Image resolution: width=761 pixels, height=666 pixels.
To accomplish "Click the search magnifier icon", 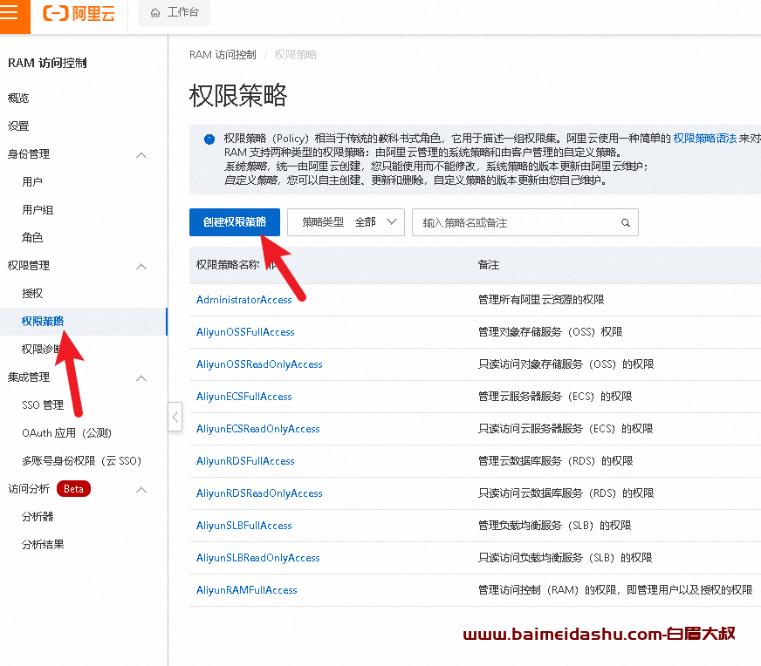I will point(626,222).
